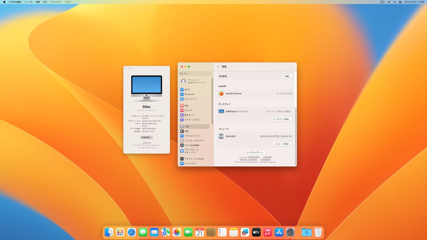The height and width of the screenshot is (240, 427).
Task: Click the ストレージ設定… button
Action: [283, 144]
